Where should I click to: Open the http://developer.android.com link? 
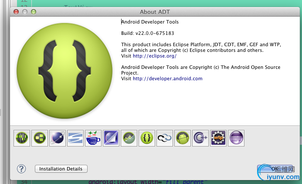pyautogui.click(x=168, y=78)
